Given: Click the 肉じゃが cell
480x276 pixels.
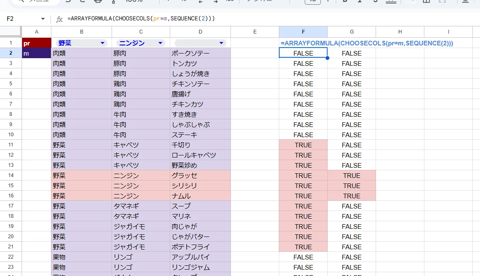Looking at the screenshot, I should click(x=200, y=226).
